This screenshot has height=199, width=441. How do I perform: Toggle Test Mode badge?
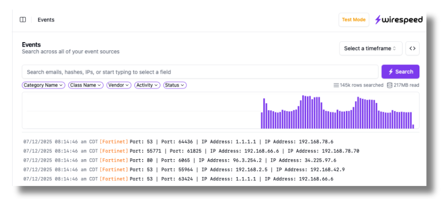354,20
